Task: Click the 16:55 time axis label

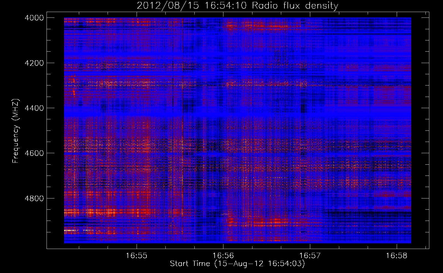Action: [136, 256]
